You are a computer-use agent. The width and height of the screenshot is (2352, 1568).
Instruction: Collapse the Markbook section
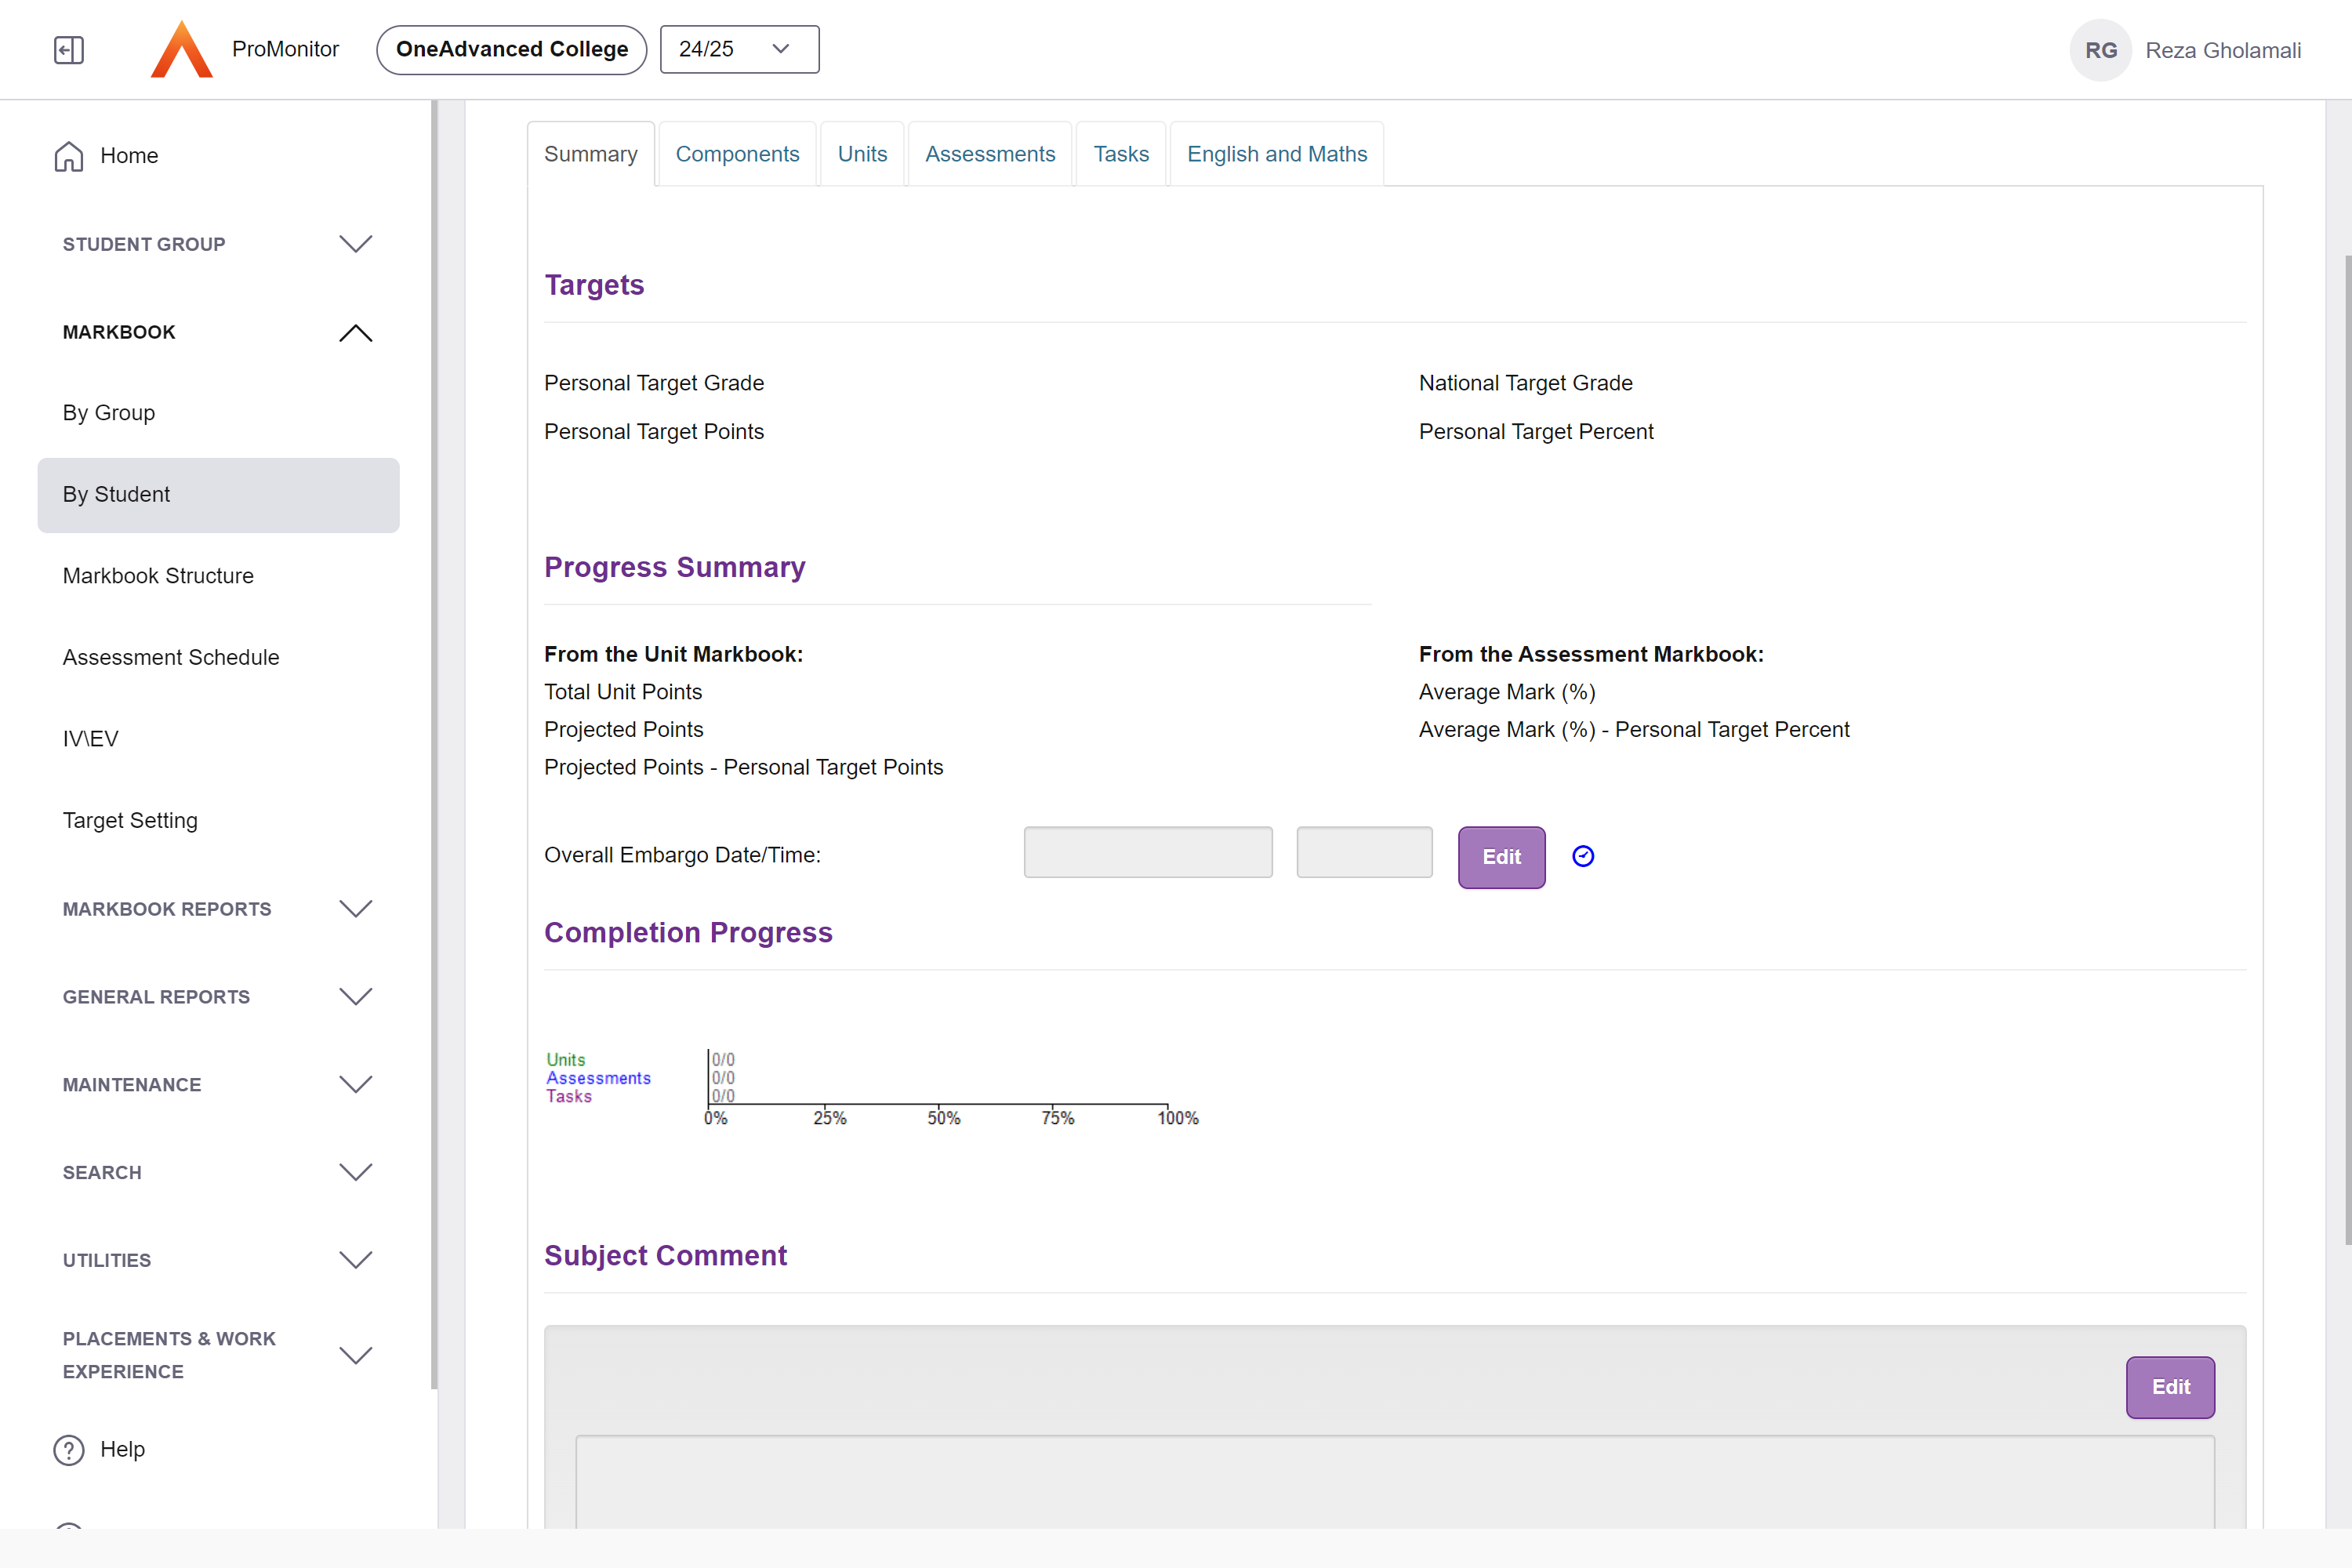tap(355, 332)
